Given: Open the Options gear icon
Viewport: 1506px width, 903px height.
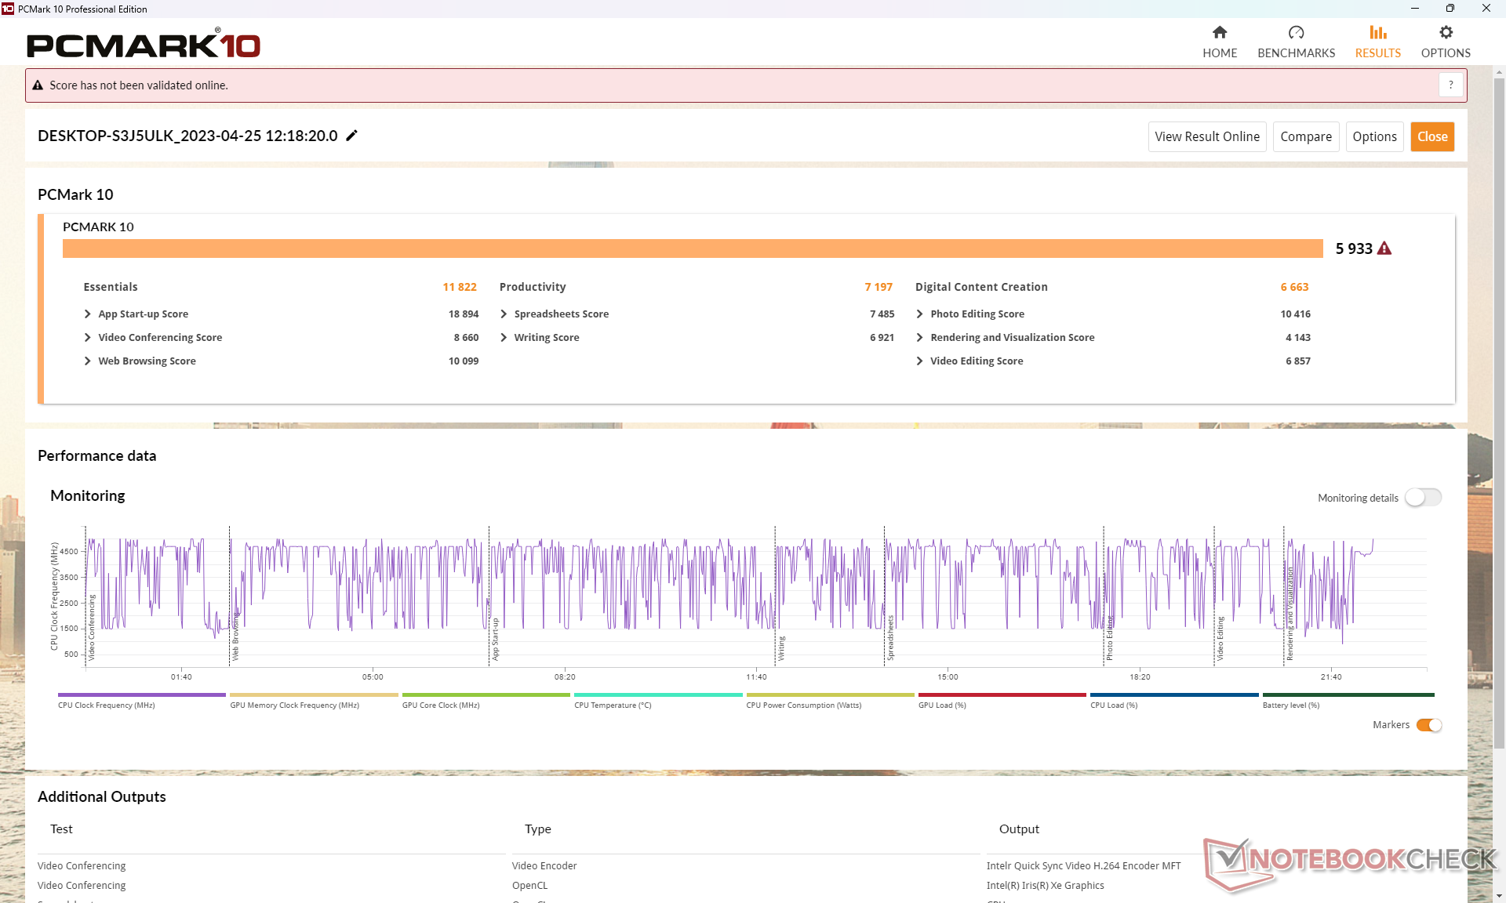Looking at the screenshot, I should (1446, 33).
